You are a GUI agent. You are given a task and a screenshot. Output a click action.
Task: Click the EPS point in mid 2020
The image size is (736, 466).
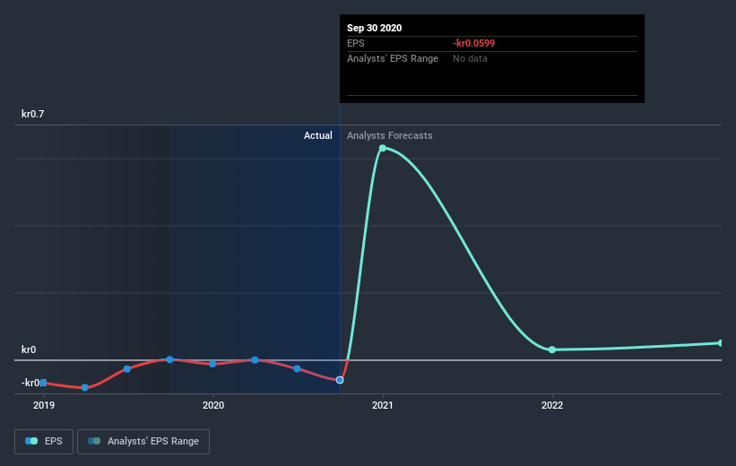[x=297, y=369]
